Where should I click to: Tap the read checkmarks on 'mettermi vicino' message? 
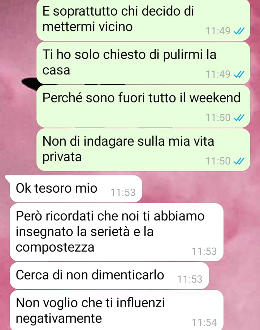pos(239,31)
